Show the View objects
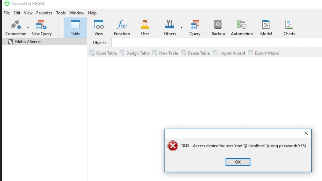 tap(99, 28)
